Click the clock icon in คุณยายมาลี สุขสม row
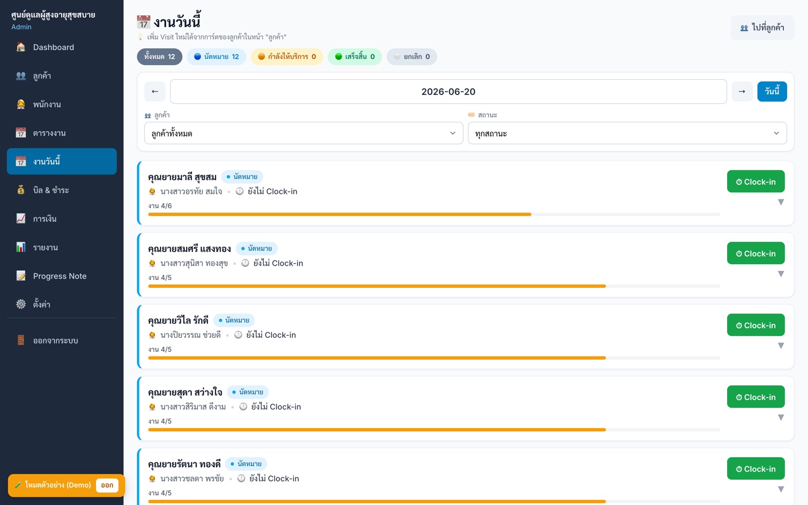This screenshot has height=505, width=808. 240,191
